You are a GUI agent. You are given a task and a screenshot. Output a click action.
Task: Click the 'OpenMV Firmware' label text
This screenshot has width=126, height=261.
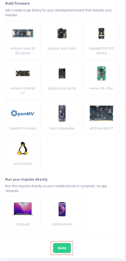tap(23, 128)
